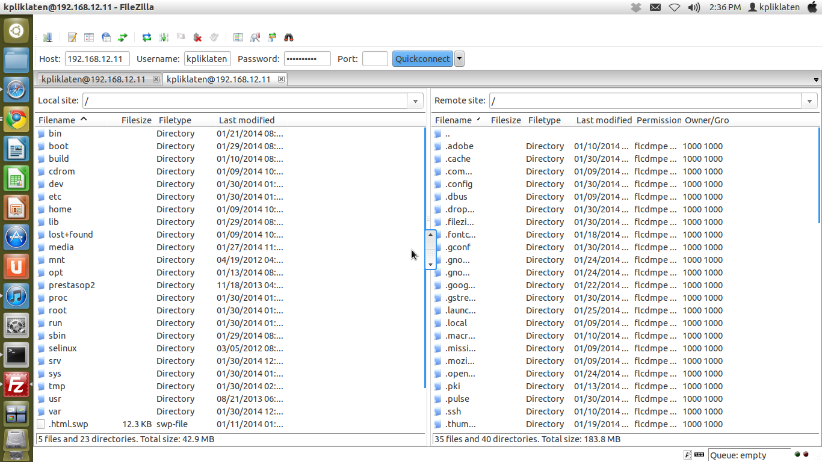Image resolution: width=822 pixels, height=462 pixels.
Task: Click the grayed-out reconnect icon
Action: point(214,37)
